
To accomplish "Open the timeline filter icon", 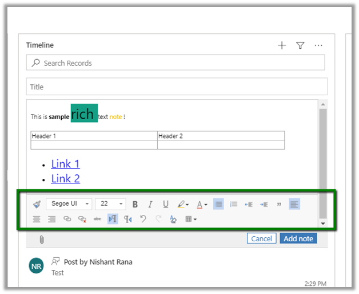I will [300, 46].
